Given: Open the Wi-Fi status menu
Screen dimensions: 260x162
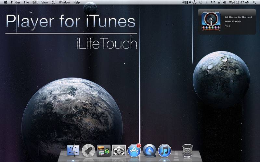Looking at the screenshot, I should [x=213, y=2].
